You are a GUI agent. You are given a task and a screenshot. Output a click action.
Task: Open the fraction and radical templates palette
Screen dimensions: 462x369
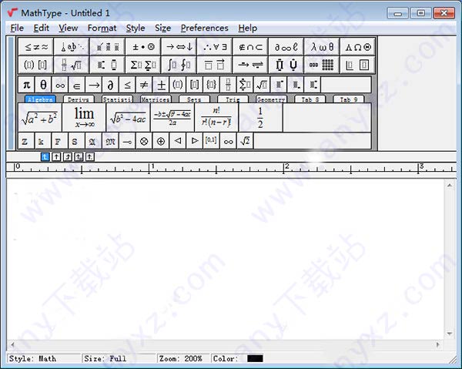(72, 65)
